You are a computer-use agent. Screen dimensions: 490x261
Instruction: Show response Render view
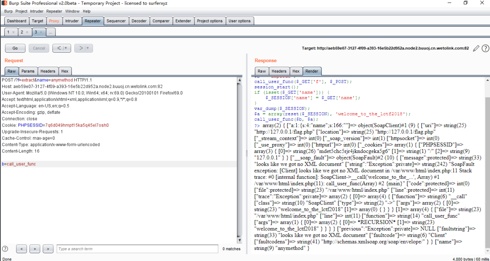(x=312, y=71)
